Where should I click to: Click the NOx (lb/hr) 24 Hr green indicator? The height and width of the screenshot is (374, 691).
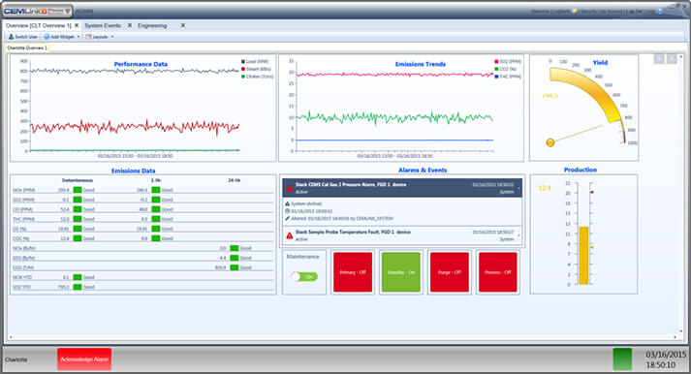pos(234,248)
